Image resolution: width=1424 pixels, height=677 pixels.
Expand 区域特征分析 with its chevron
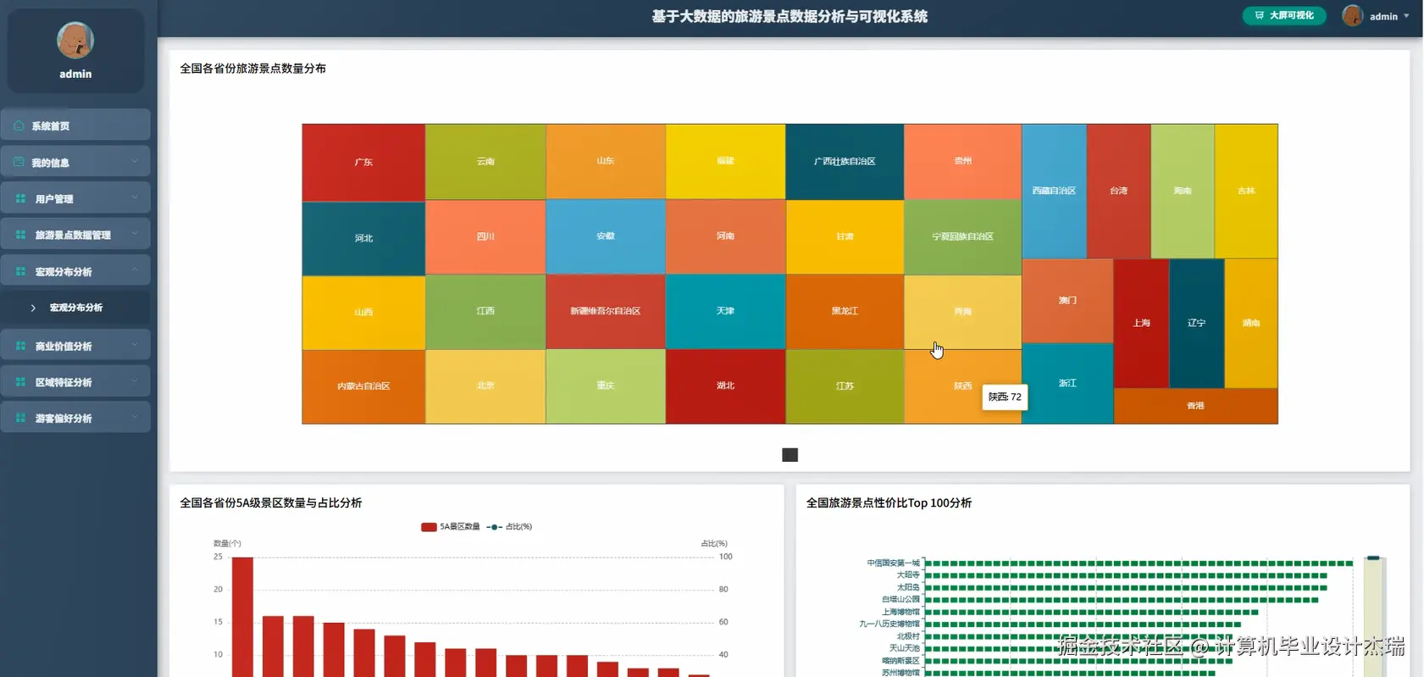(135, 381)
